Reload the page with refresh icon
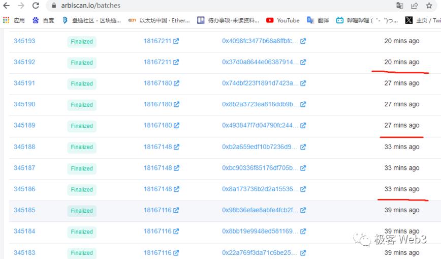The width and height of the screenshot is (441, 259). coord(36,6)
